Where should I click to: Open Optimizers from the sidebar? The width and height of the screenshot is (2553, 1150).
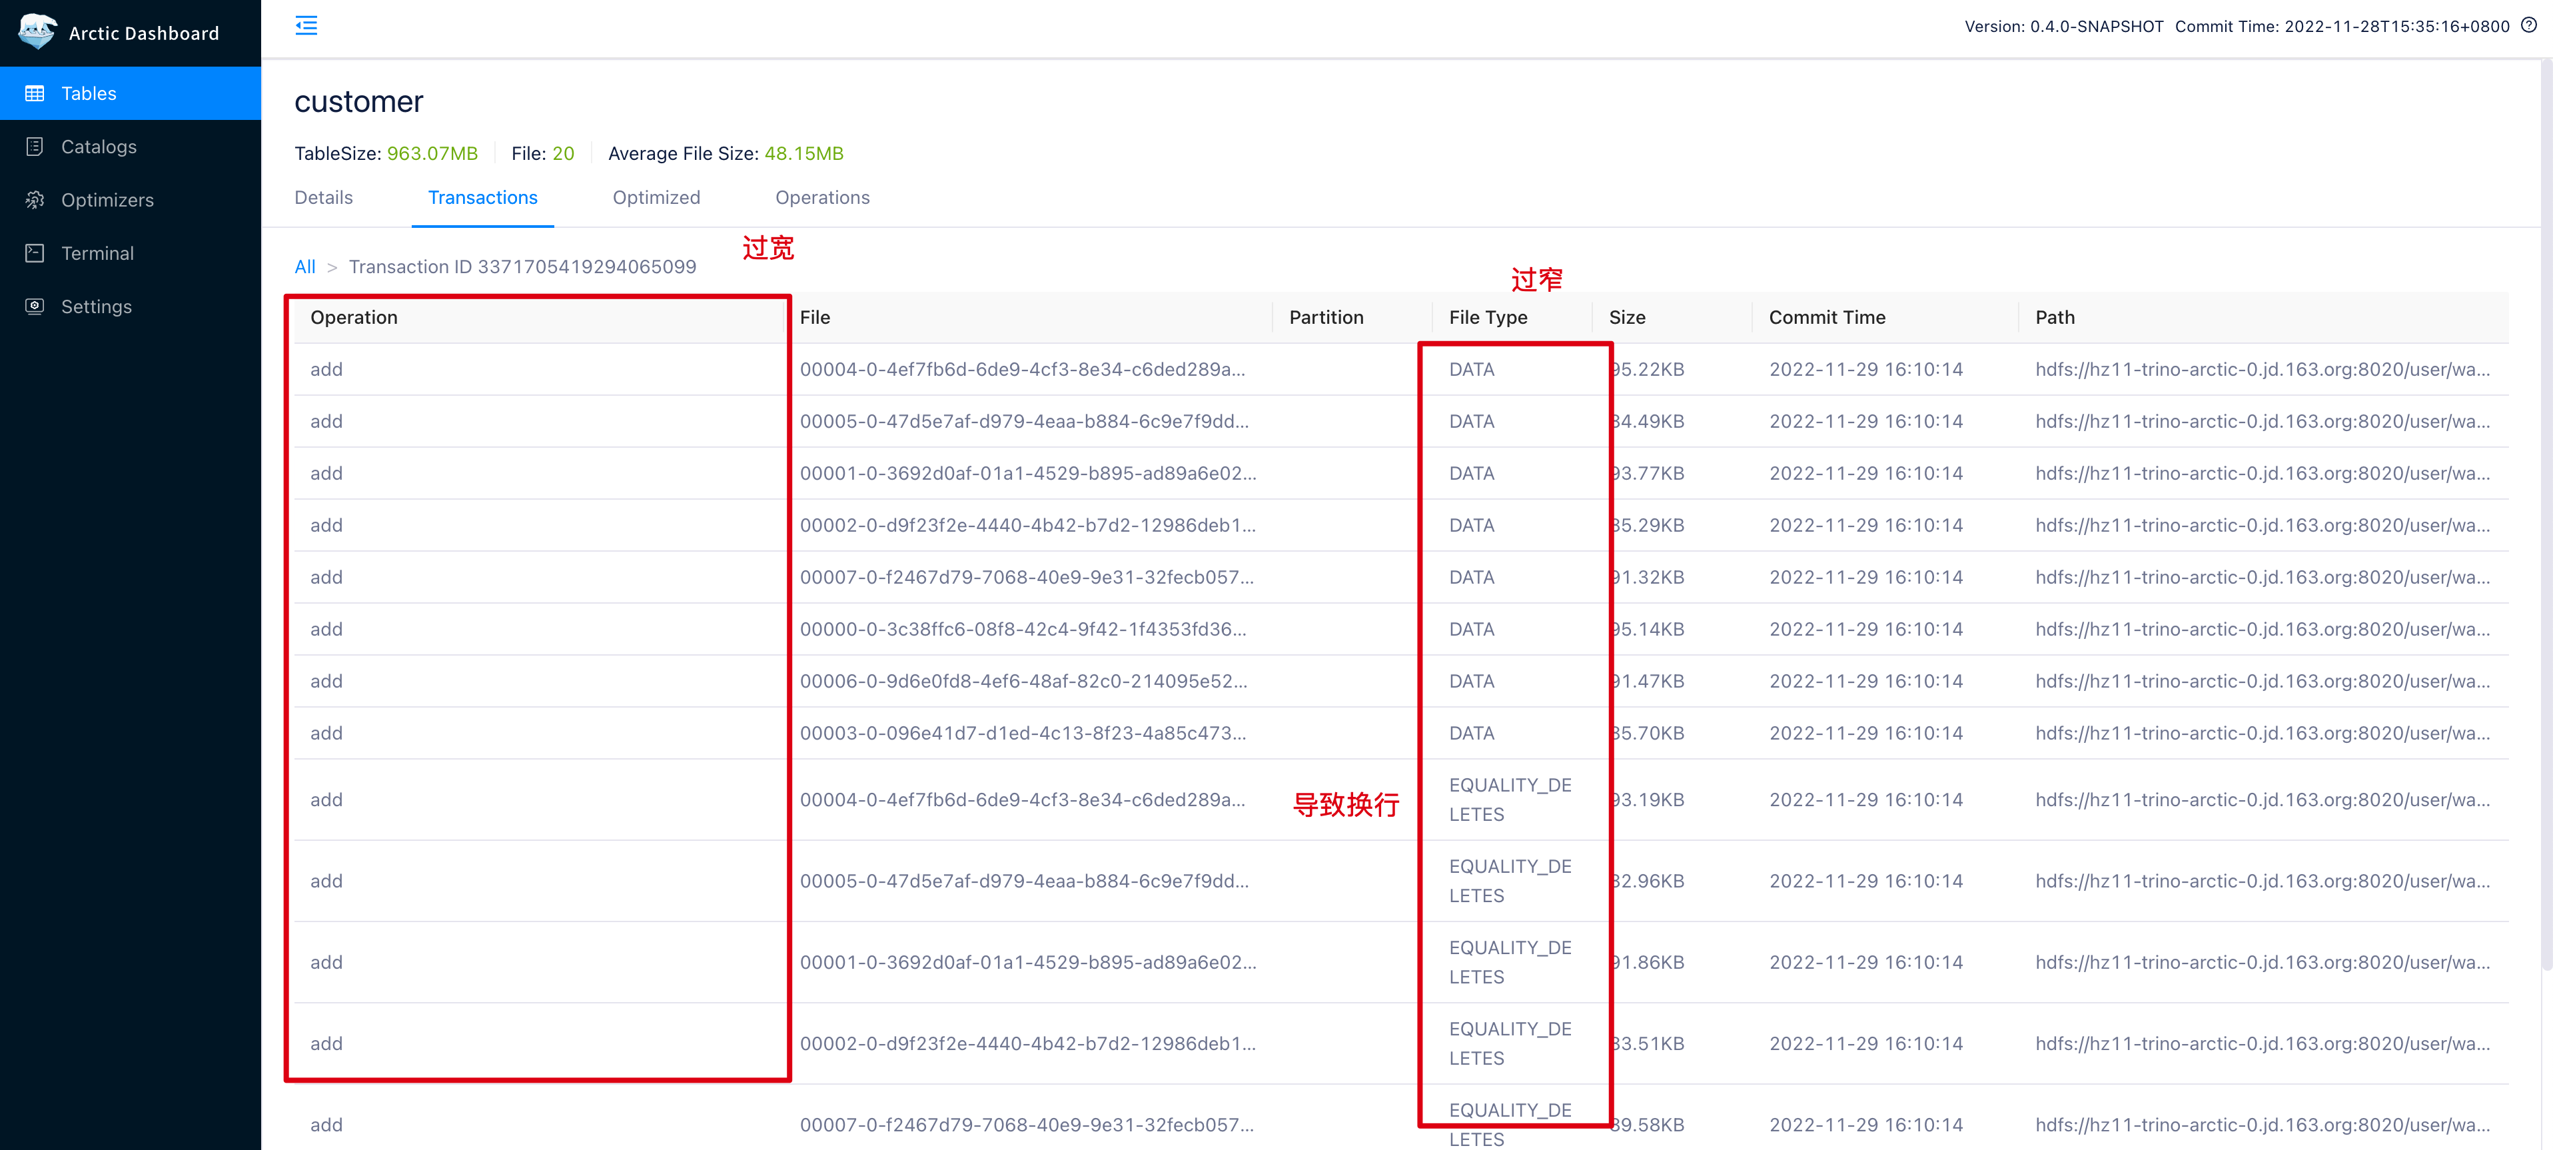point(107,199)
